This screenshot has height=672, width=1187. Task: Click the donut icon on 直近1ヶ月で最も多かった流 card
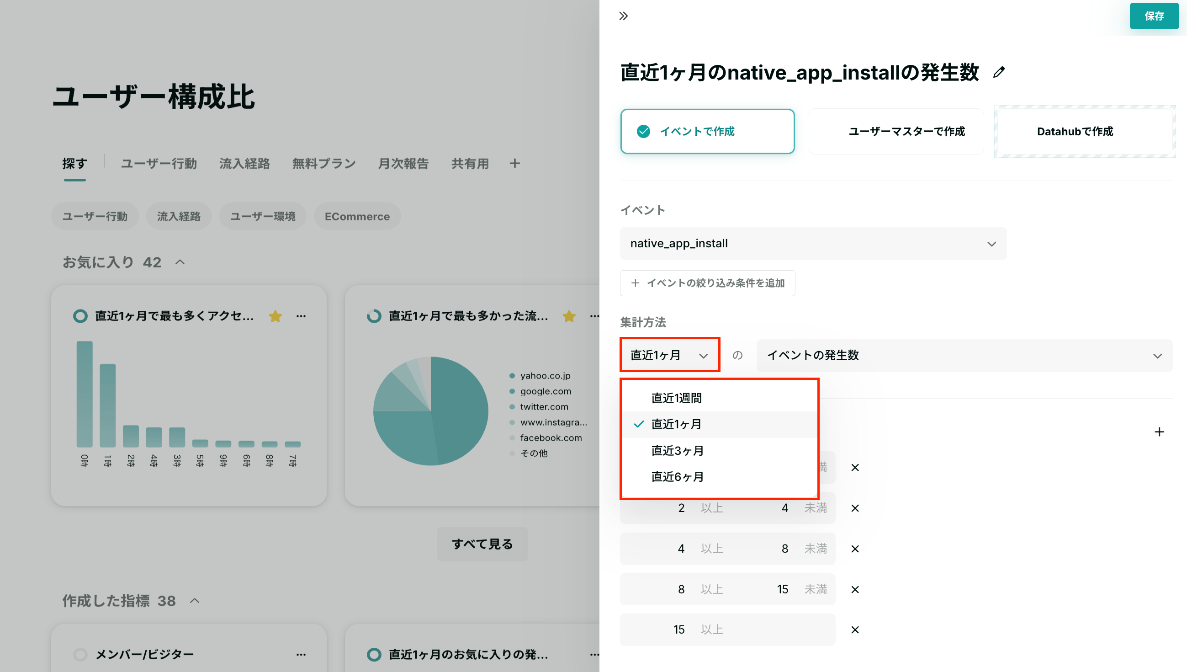click(x=374, y=316)
